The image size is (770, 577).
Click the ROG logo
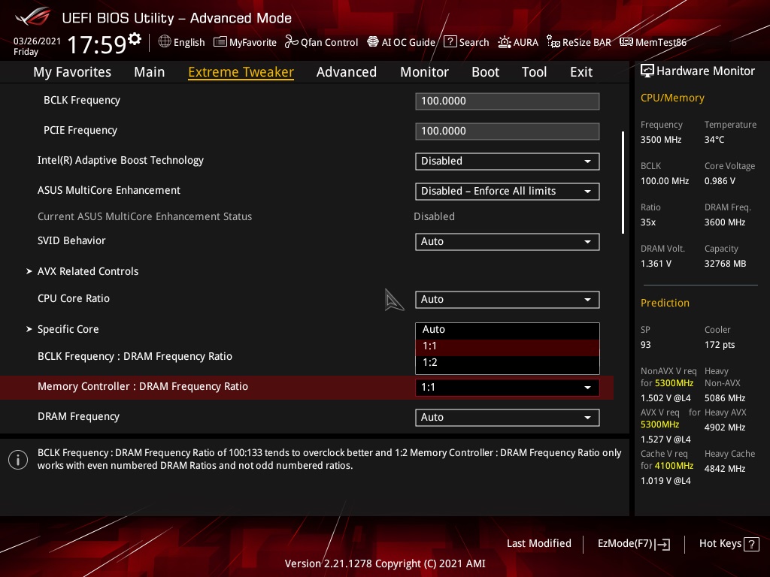click(x=33, y=17)
